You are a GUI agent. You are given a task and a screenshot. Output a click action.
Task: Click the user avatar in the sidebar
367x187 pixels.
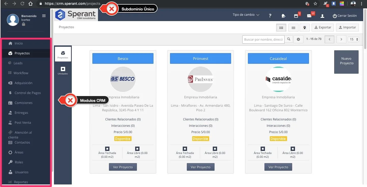click(13, 20)
